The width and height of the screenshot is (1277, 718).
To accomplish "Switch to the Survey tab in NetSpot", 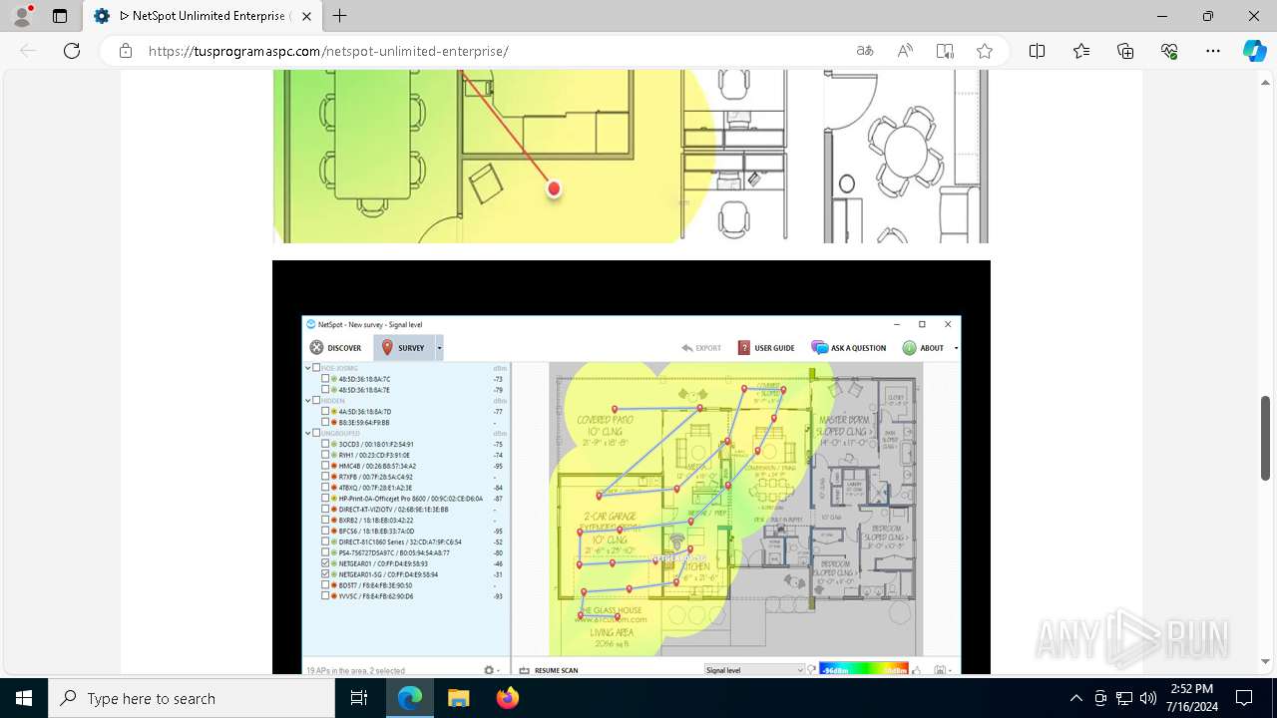I will tap(404, 348).
